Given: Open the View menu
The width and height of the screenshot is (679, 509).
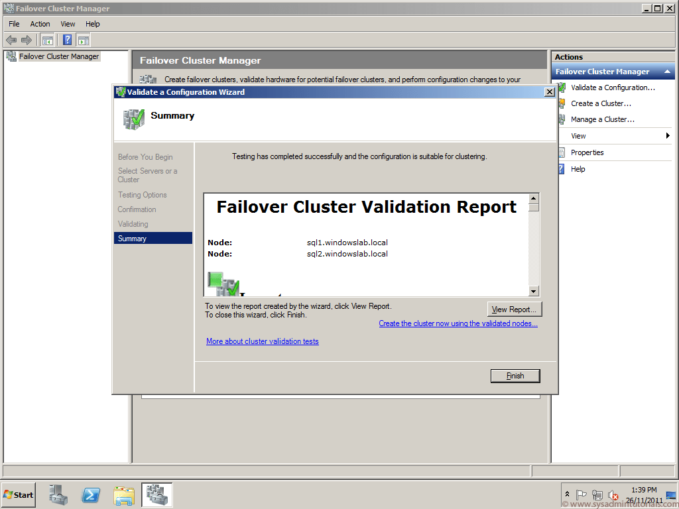Looking at the screenshot, I should [x=68, y=23].
